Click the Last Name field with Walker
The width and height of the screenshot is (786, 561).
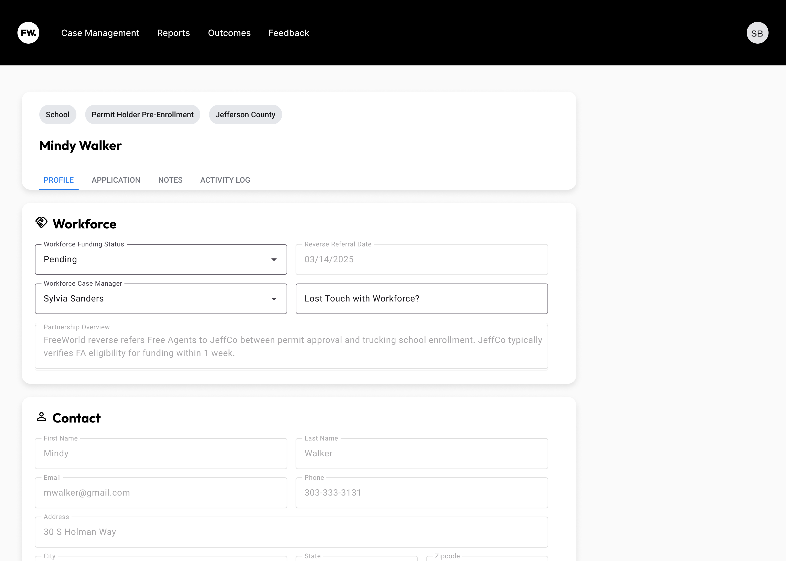[x=422, y=454]
